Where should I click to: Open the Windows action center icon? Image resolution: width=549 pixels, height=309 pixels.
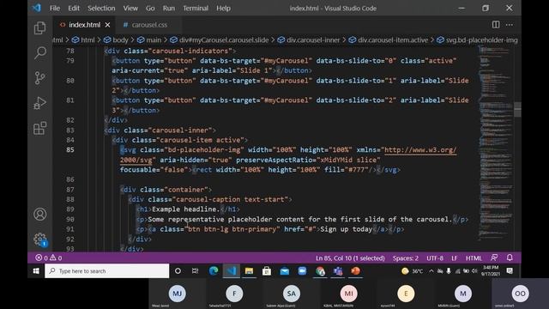[510, 271]
